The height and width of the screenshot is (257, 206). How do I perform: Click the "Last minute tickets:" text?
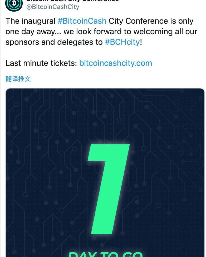coord(41,63)
